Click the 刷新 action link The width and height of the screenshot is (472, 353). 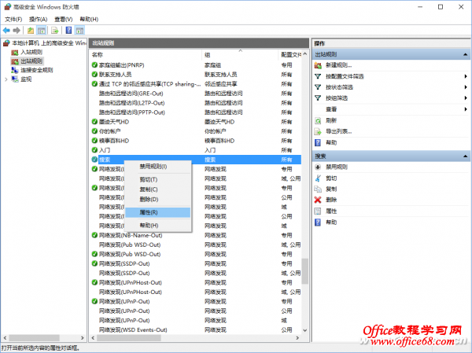pos(331,120)
